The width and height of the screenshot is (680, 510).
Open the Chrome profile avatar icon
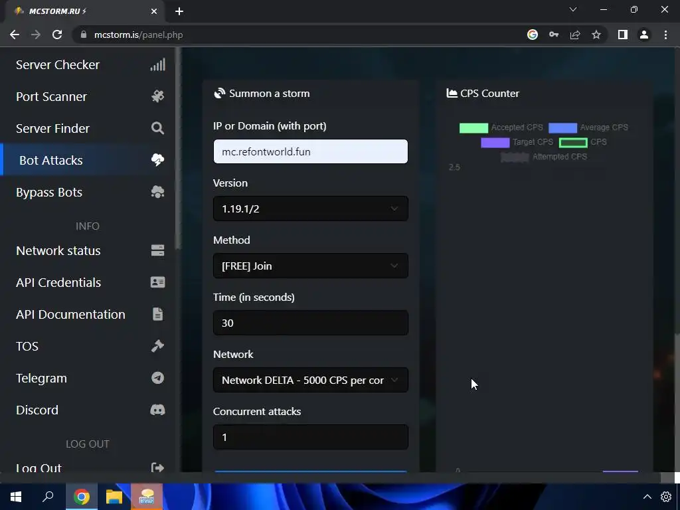click(x=644, y=35)
